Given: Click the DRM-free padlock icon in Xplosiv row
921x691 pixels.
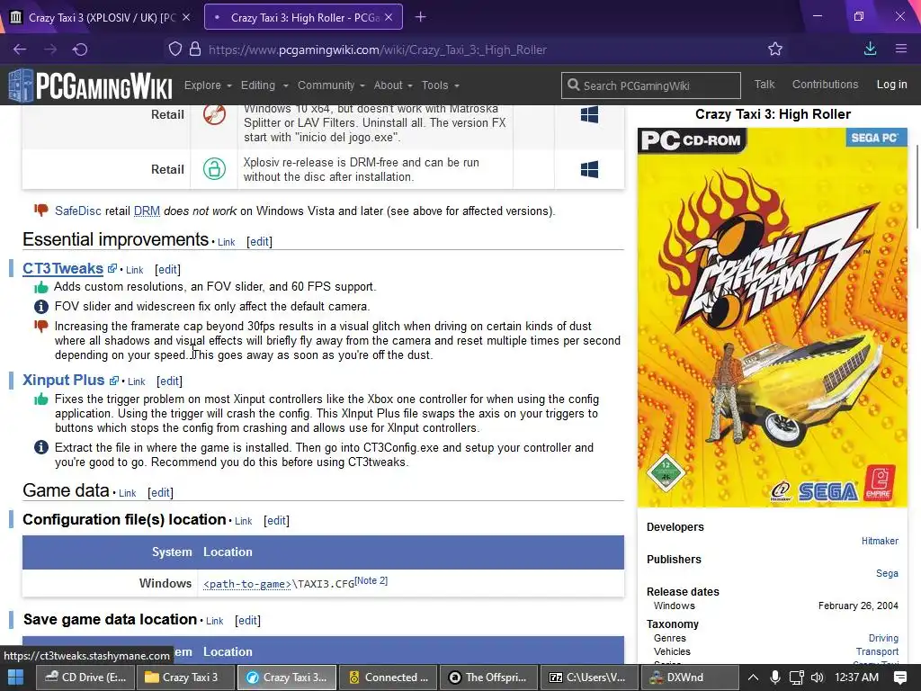Looking at the screenshot, I should tap(214, 169).
